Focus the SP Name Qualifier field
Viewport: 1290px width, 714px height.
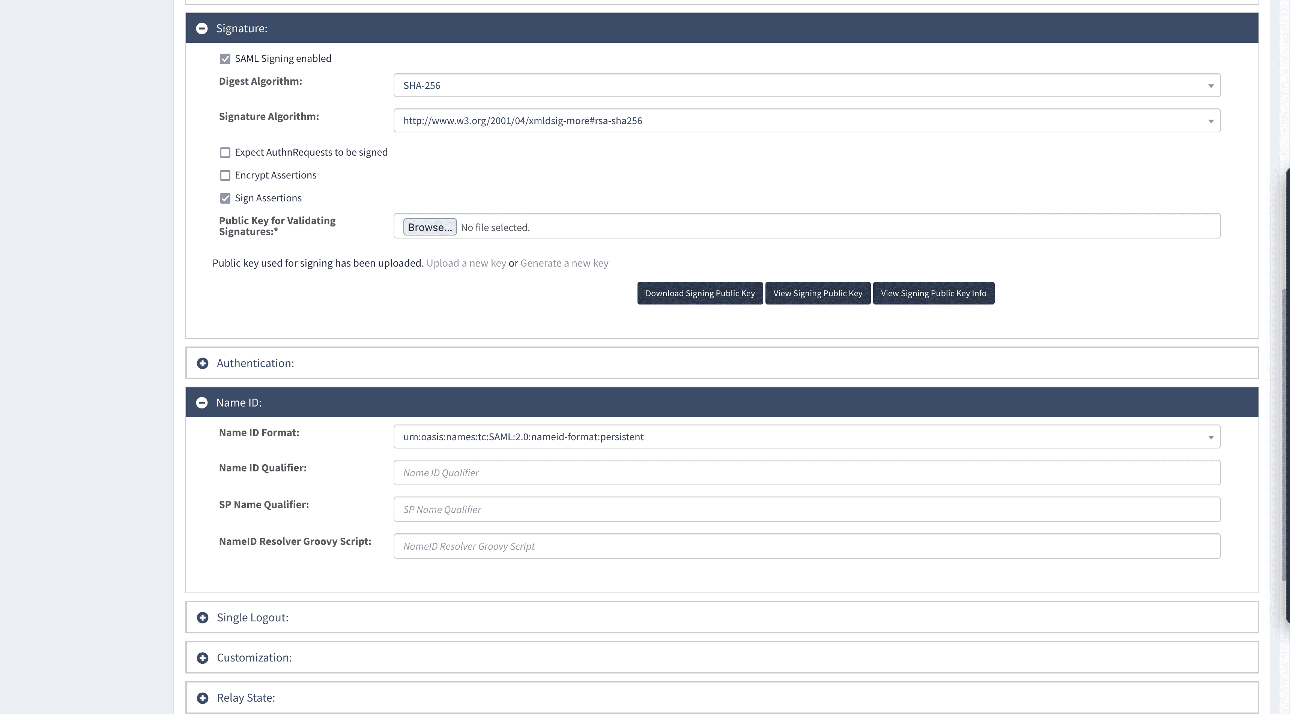tap(806, 509)
